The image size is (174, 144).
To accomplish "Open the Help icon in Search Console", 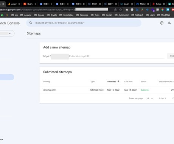I will pyautogui.click(x=162, y=23).
